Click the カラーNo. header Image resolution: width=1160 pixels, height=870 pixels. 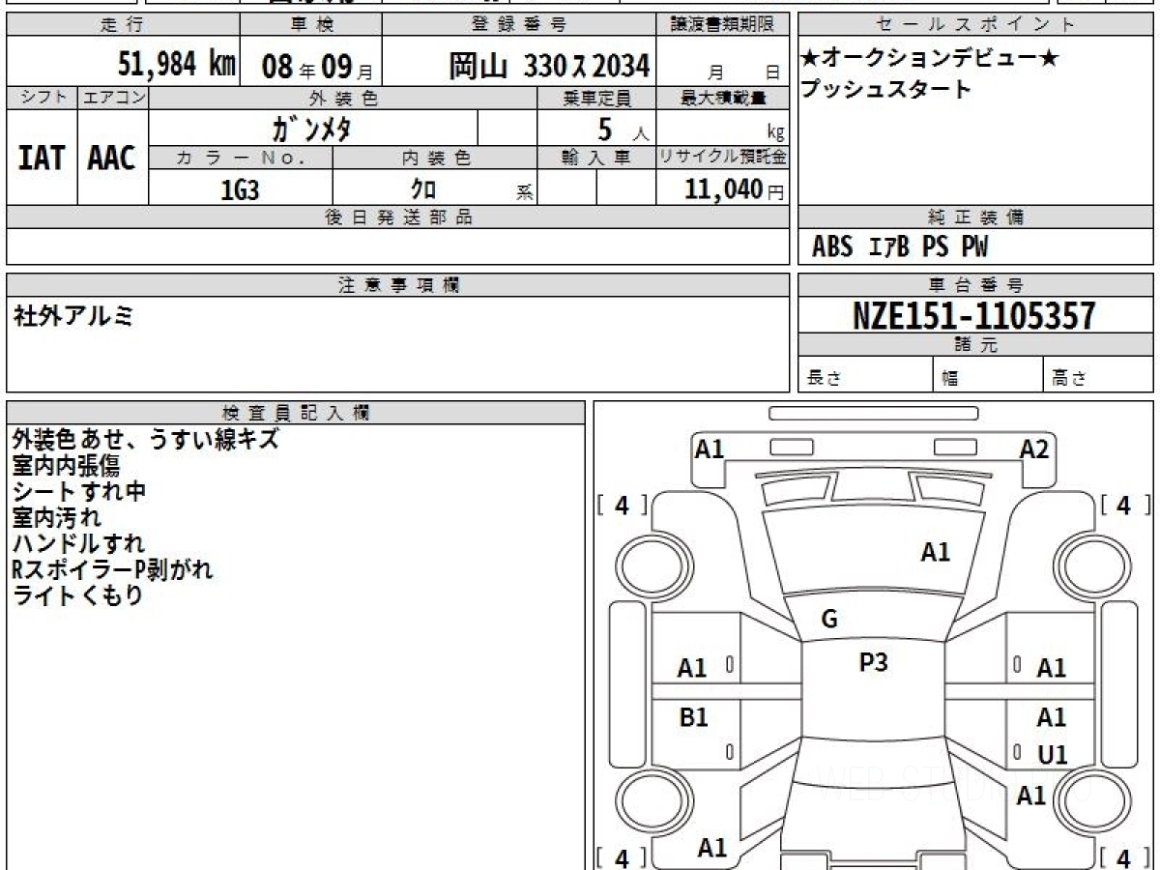(x=241, y=159)
